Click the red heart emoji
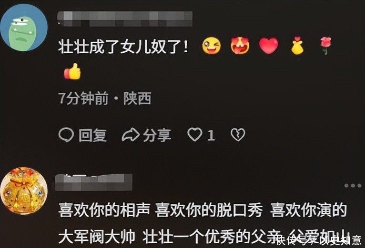The image size is (365, 248). point(269,46)
